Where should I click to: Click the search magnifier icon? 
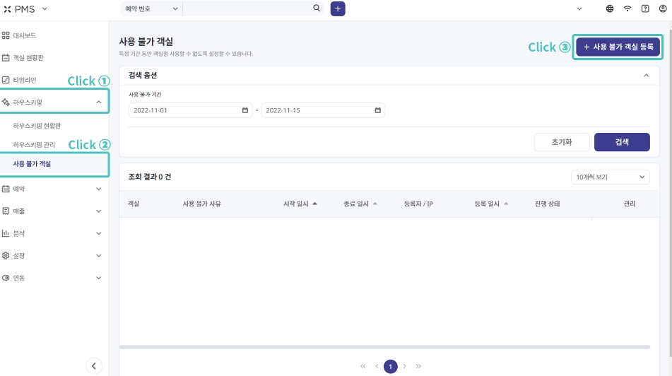pyautogui.click(x=317, y=8)
